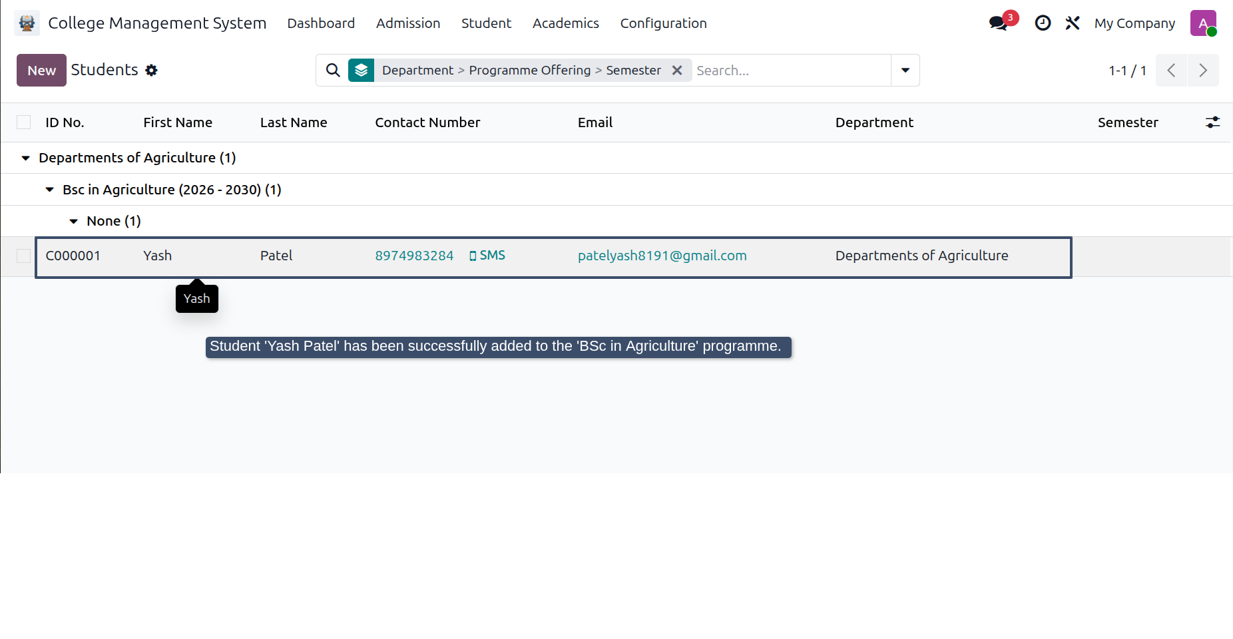The image size is (1233, 639).
Task: Open optional columns adjust icon
Action: (1213, 122)
